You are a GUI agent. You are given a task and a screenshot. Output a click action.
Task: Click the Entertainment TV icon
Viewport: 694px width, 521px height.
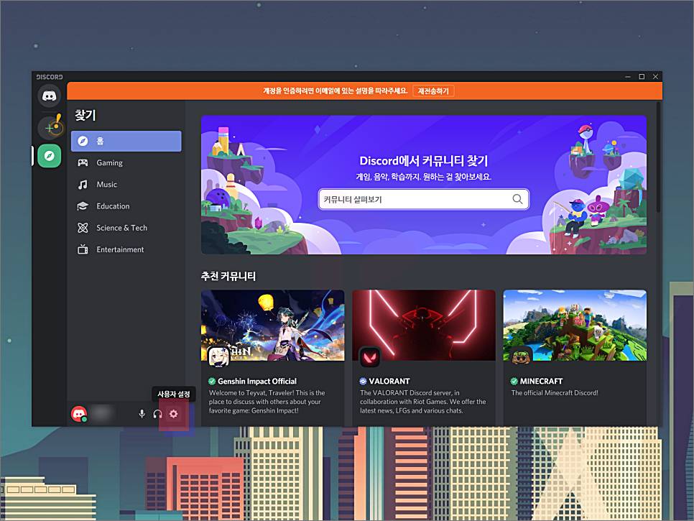click(83, 249)
